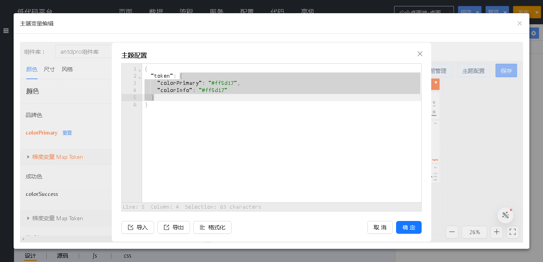The image size is (543, 262).
Task: Collapse the code fold arrow on line 2
Action: [x=140, y=77]
